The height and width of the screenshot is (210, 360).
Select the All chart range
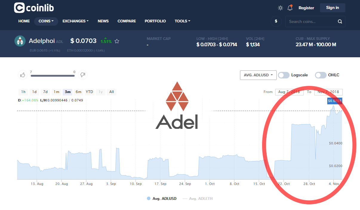[x=112, y=92]
